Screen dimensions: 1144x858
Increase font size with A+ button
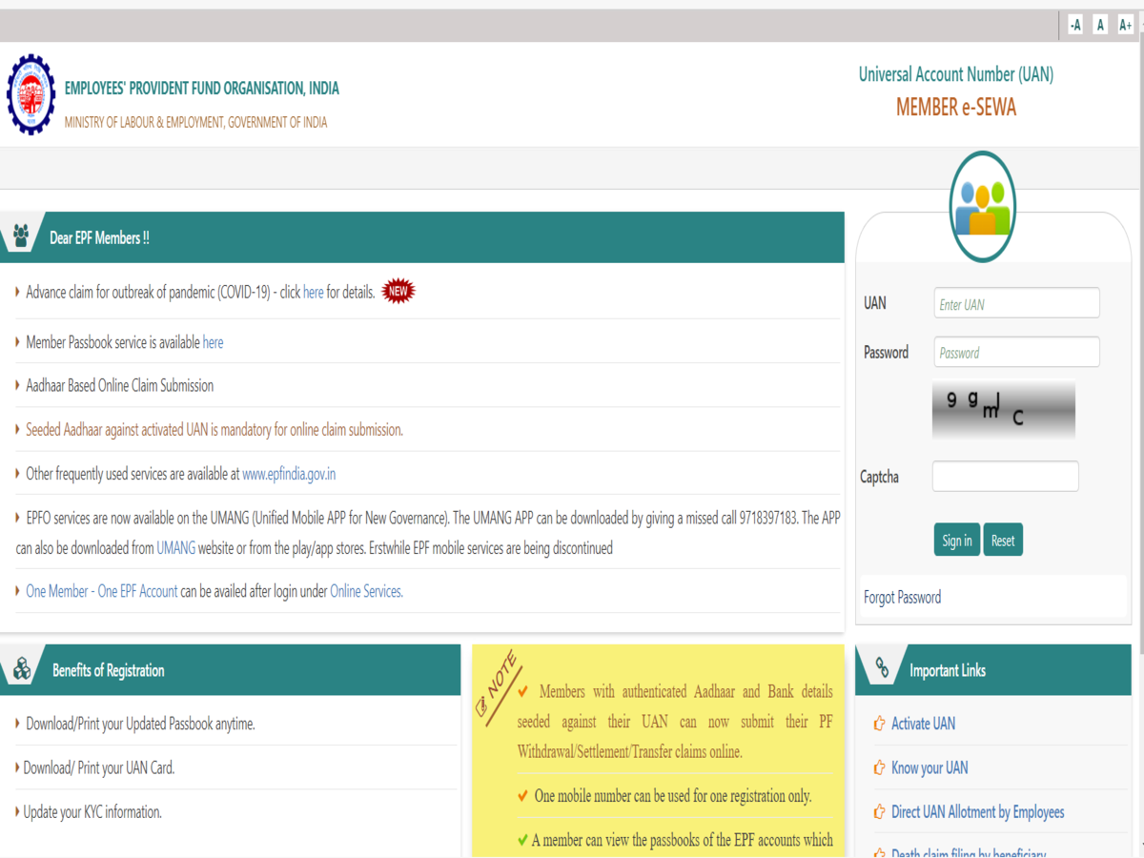pyautogui.click(x=1125, y=25)
